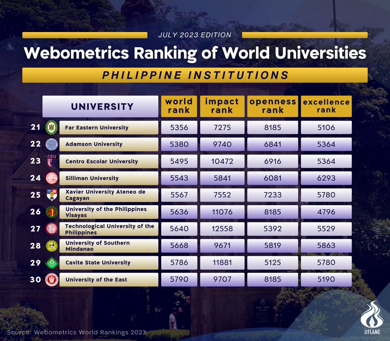Click the Xavier University shield logo

pyautogui.click(x=52, y=195)
